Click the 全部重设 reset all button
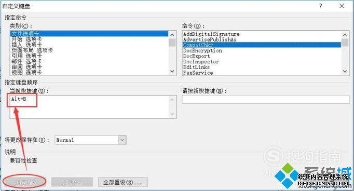The height and width of the screenshot is (191, 354). [x=123, y=182]
